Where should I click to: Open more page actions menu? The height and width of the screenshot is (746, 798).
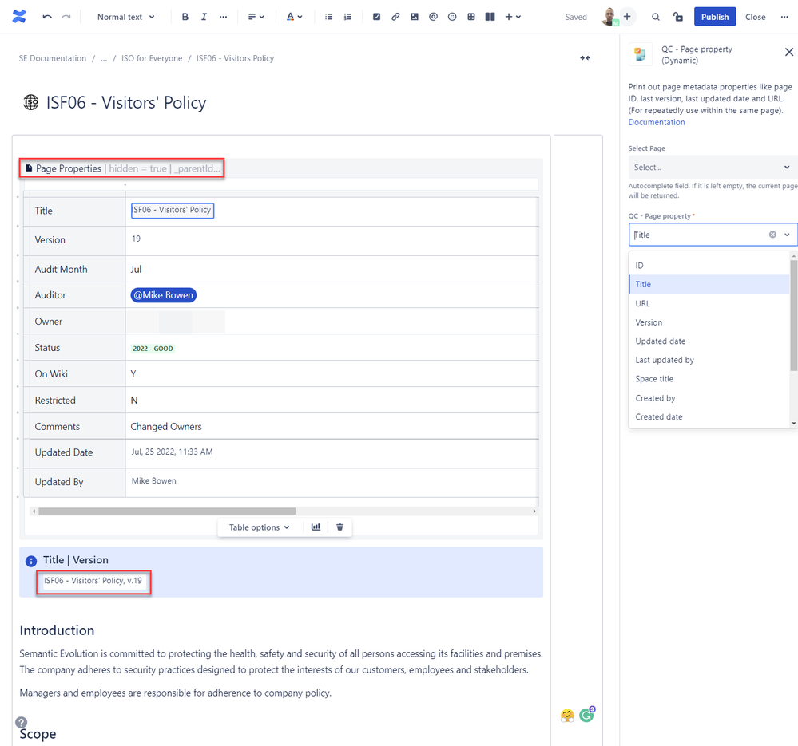pos(784,17)
